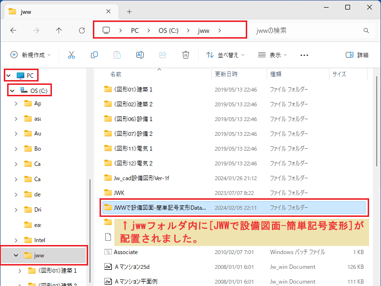
Task: Click OS (C:) in the address bar breadcrumb
Action: pos(168,30)
